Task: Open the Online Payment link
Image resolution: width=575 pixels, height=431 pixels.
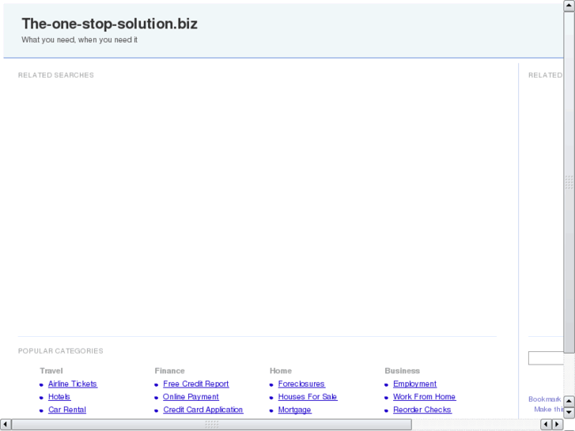Action: coord(191,396)
